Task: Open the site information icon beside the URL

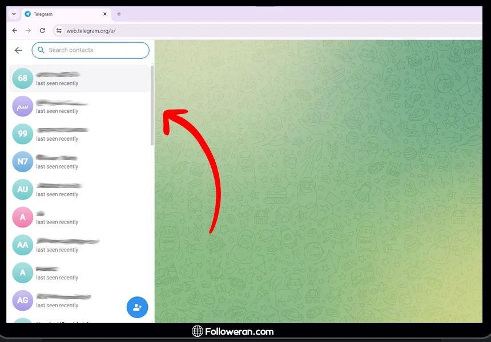Action: pos(58,31)
